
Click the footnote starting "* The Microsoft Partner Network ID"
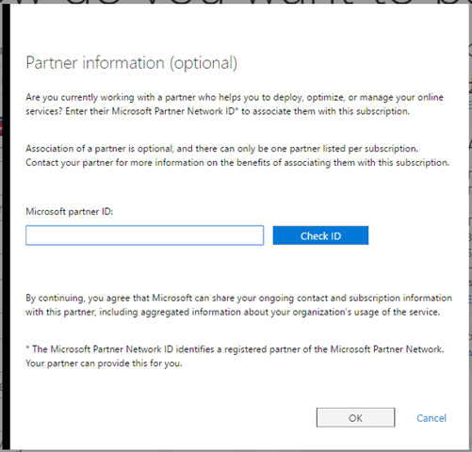pos(235,356)
